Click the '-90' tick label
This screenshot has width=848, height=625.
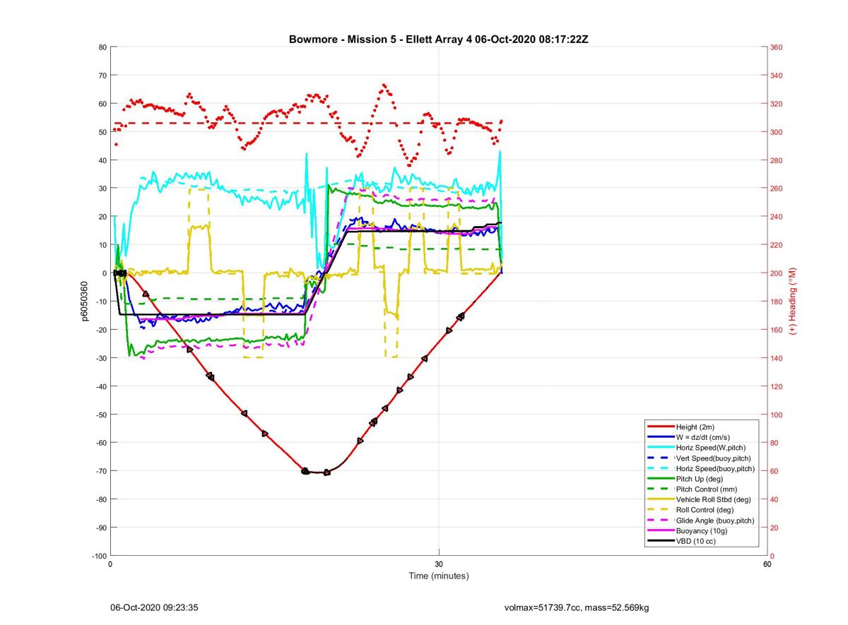tap(100, 528)
